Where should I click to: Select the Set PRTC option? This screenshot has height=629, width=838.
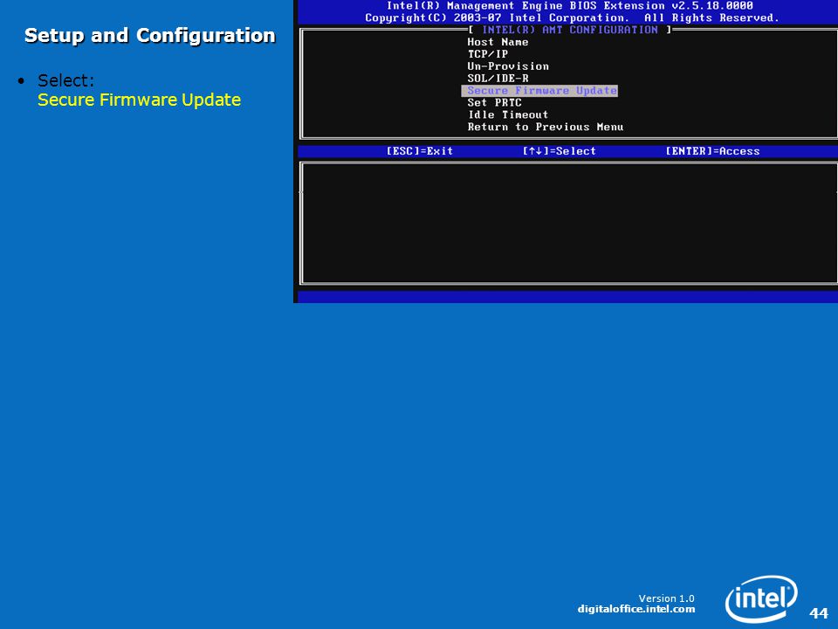pos(494,102)
